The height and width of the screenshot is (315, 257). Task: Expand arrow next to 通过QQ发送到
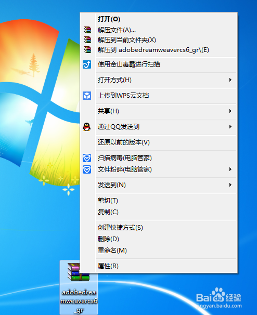(230, 127)
